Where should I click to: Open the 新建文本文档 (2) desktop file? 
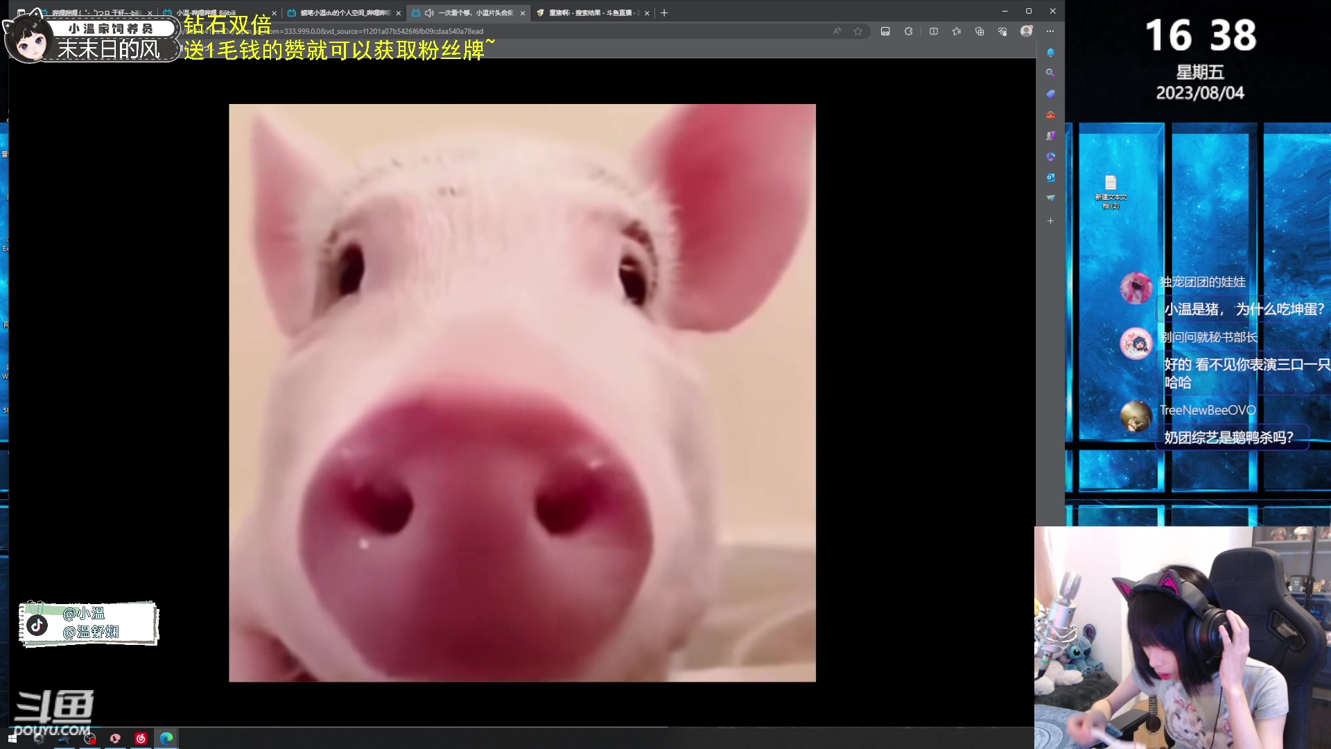click(x=1111, y=191)
